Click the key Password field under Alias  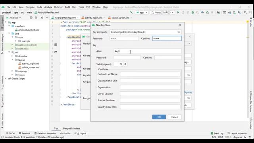tap(127, 58)
